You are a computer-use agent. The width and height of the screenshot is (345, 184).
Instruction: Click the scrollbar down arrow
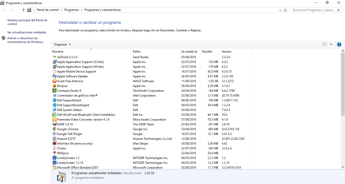(343, 167)
